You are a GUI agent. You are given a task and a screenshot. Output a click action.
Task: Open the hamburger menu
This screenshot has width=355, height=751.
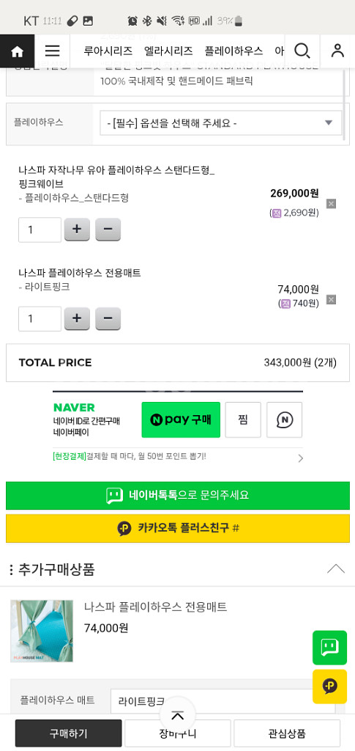52,51
